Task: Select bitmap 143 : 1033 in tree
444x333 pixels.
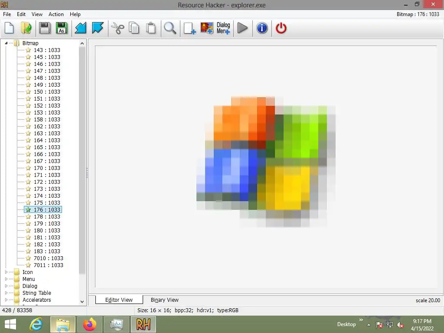Action: [x=47, y=50]
